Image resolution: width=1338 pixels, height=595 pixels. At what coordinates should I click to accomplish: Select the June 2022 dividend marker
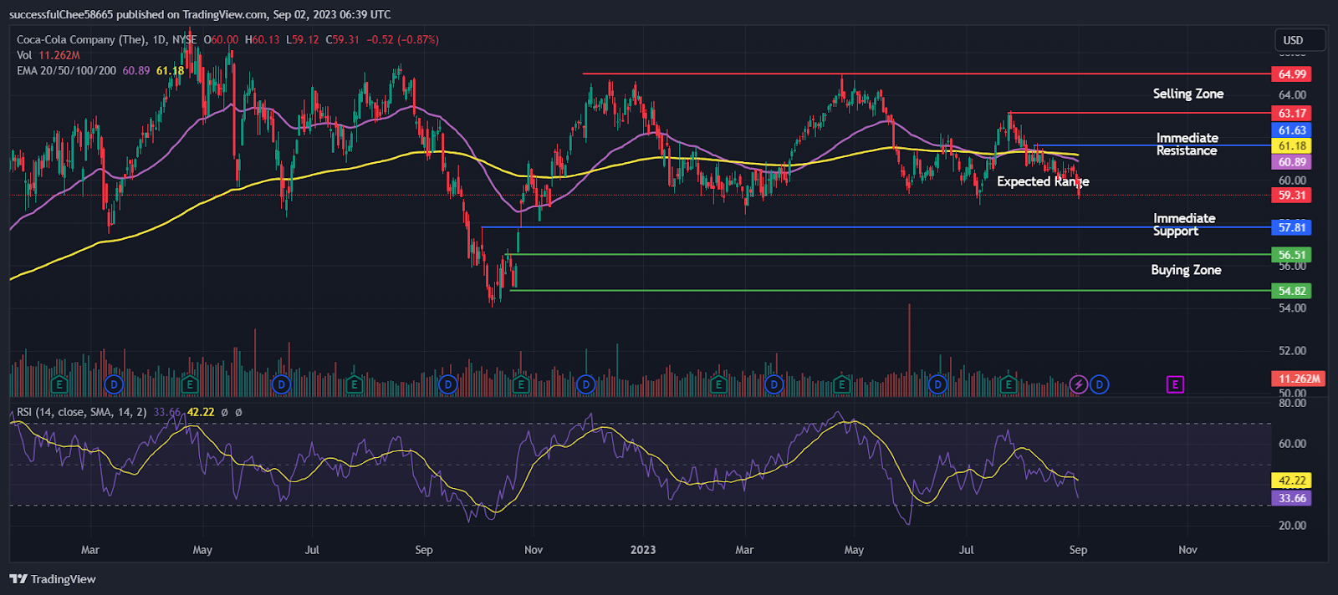point(282,384)
